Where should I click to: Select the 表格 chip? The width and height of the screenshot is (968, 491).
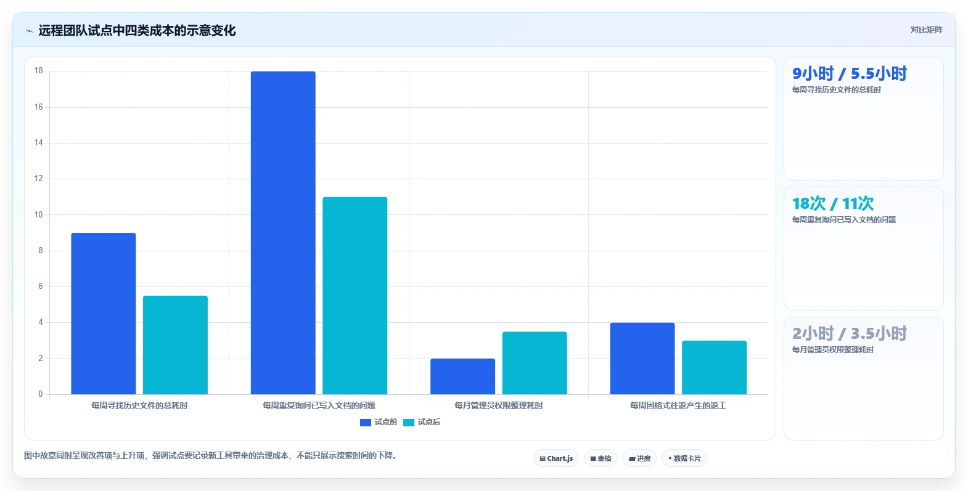[601, 458]
